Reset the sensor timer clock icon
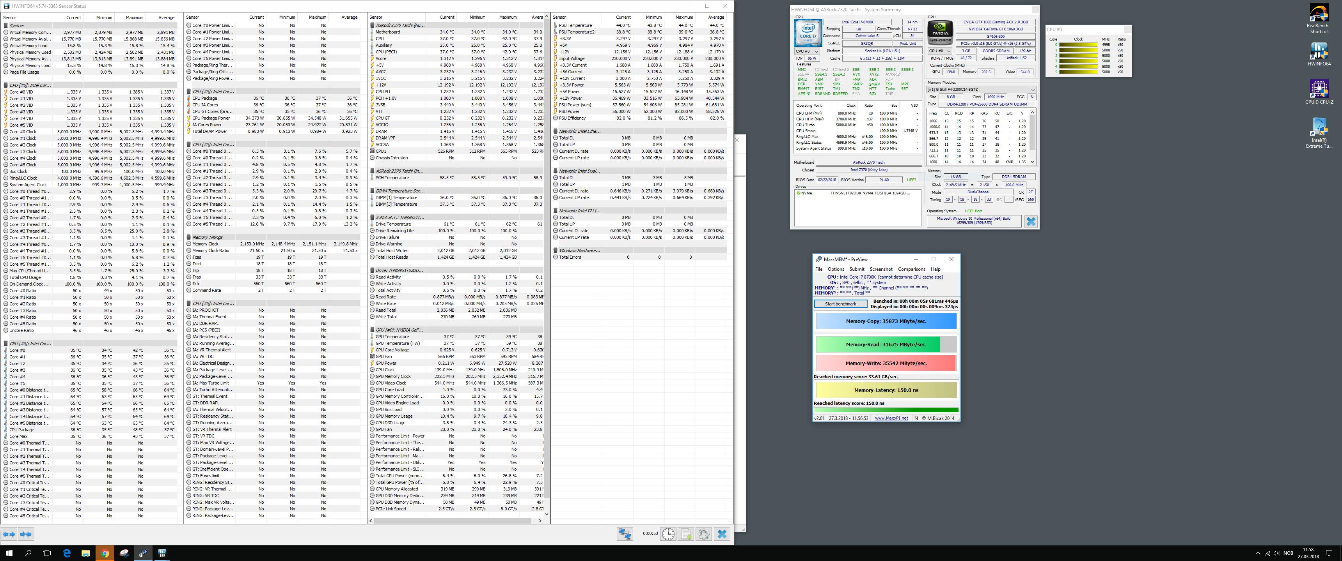This screenshot has width=1342, height=561. click(668, 534)
